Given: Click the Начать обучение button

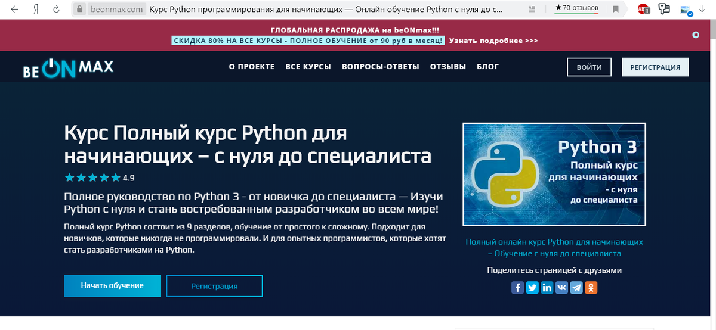Looking at the screenshot, I should [x=112, y=285].
